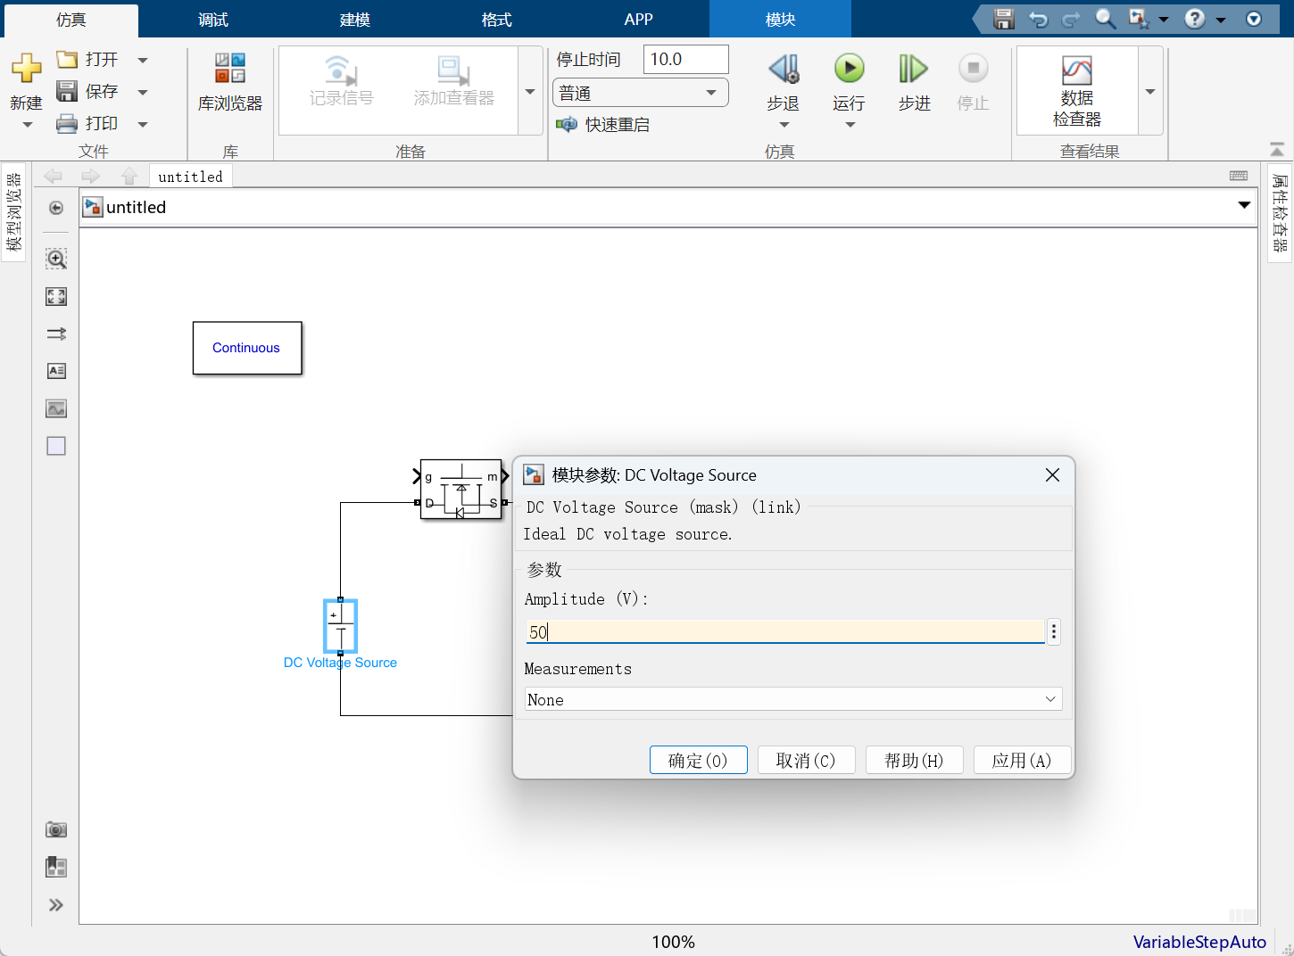The width and height of the screenshot is (1294, 956).
Task: Click the search magnifier in the quick access bar
Action: tap(1105, 19)
